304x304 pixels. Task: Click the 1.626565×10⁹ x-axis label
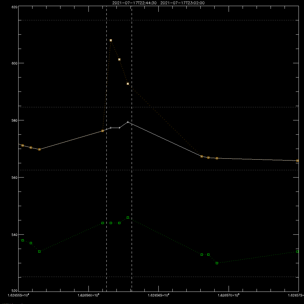[159, 295]
